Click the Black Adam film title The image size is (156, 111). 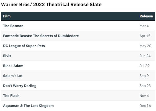[x=13, y=66]
